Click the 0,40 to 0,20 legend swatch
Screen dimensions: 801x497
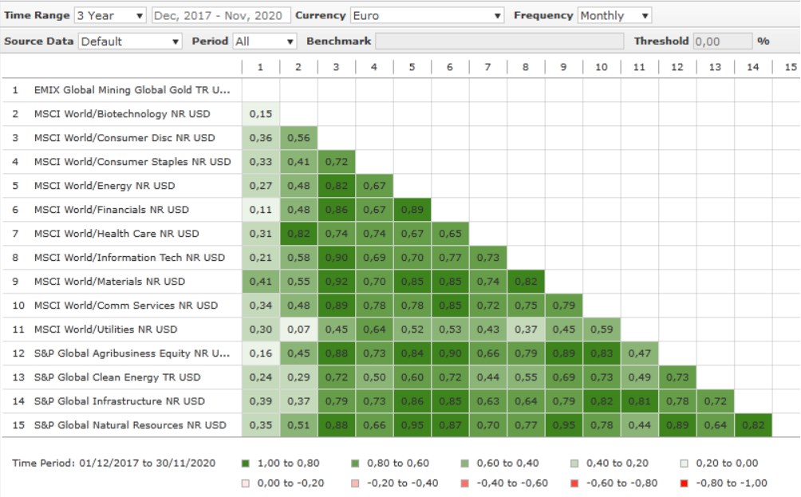click(575, 463)
